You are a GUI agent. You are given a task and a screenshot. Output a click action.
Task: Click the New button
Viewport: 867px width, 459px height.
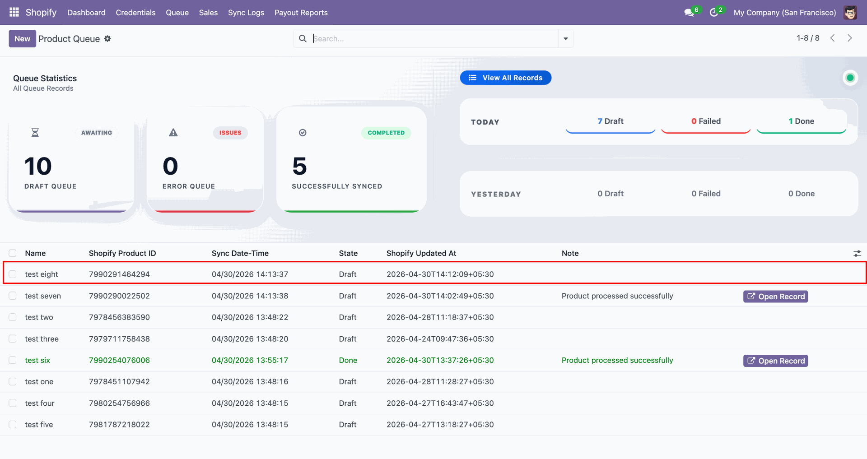click(22, 39)
